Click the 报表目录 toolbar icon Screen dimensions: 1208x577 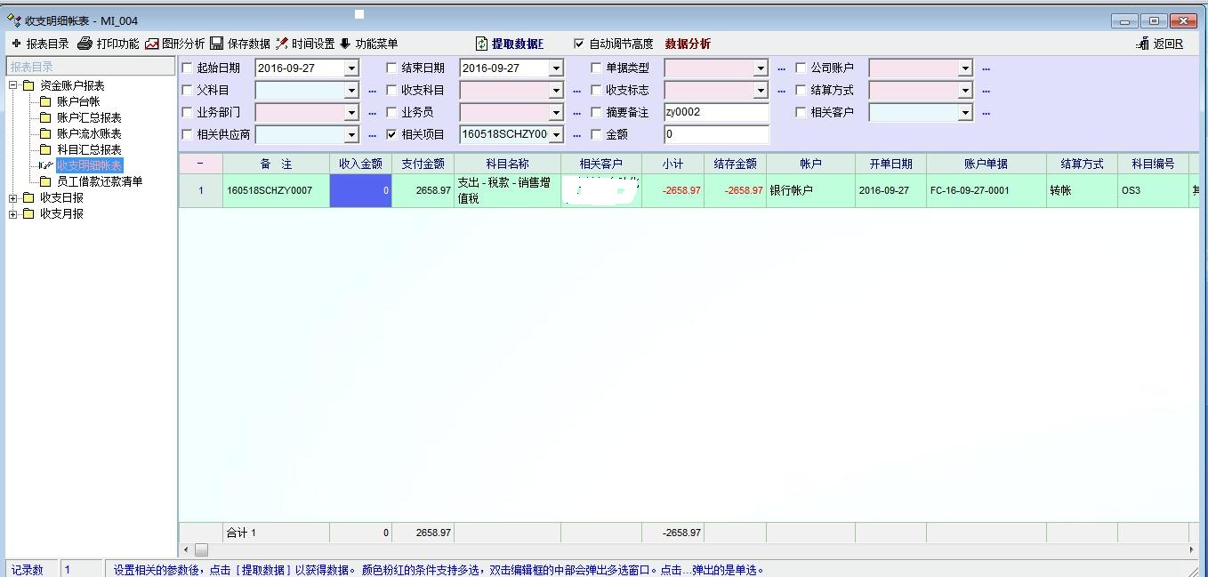coord(16,44)
